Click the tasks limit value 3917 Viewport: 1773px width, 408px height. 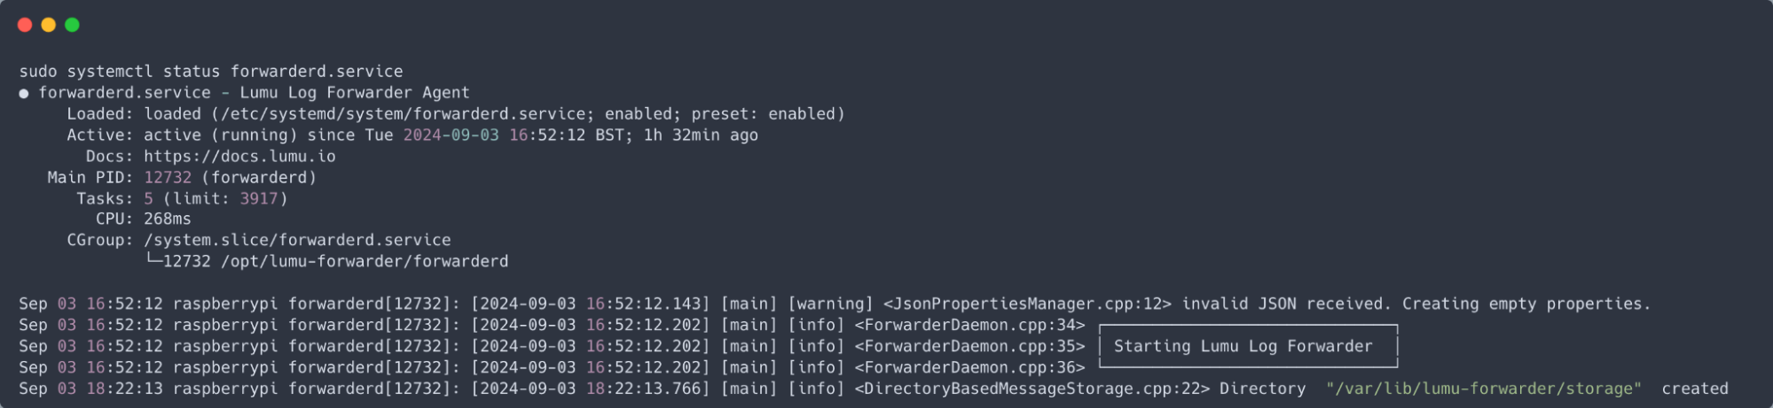pyautogui.click(x=259, y=199)
